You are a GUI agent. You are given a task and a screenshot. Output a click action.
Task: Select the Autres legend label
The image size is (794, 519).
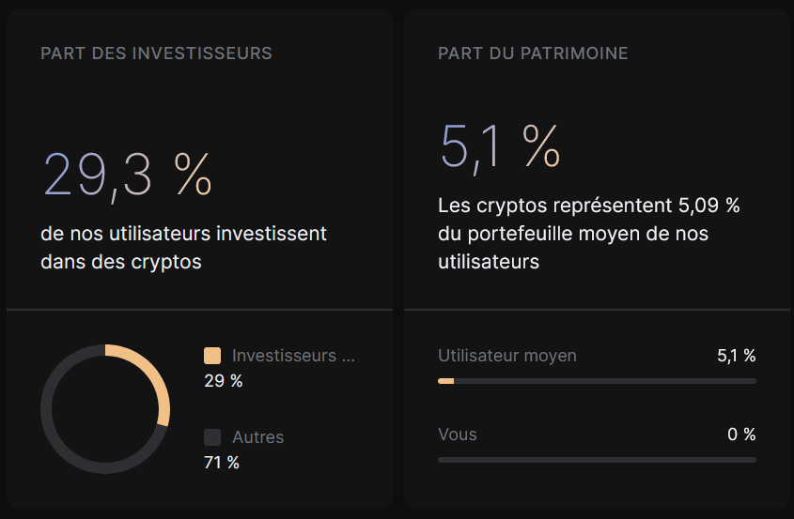pos(257,437)
